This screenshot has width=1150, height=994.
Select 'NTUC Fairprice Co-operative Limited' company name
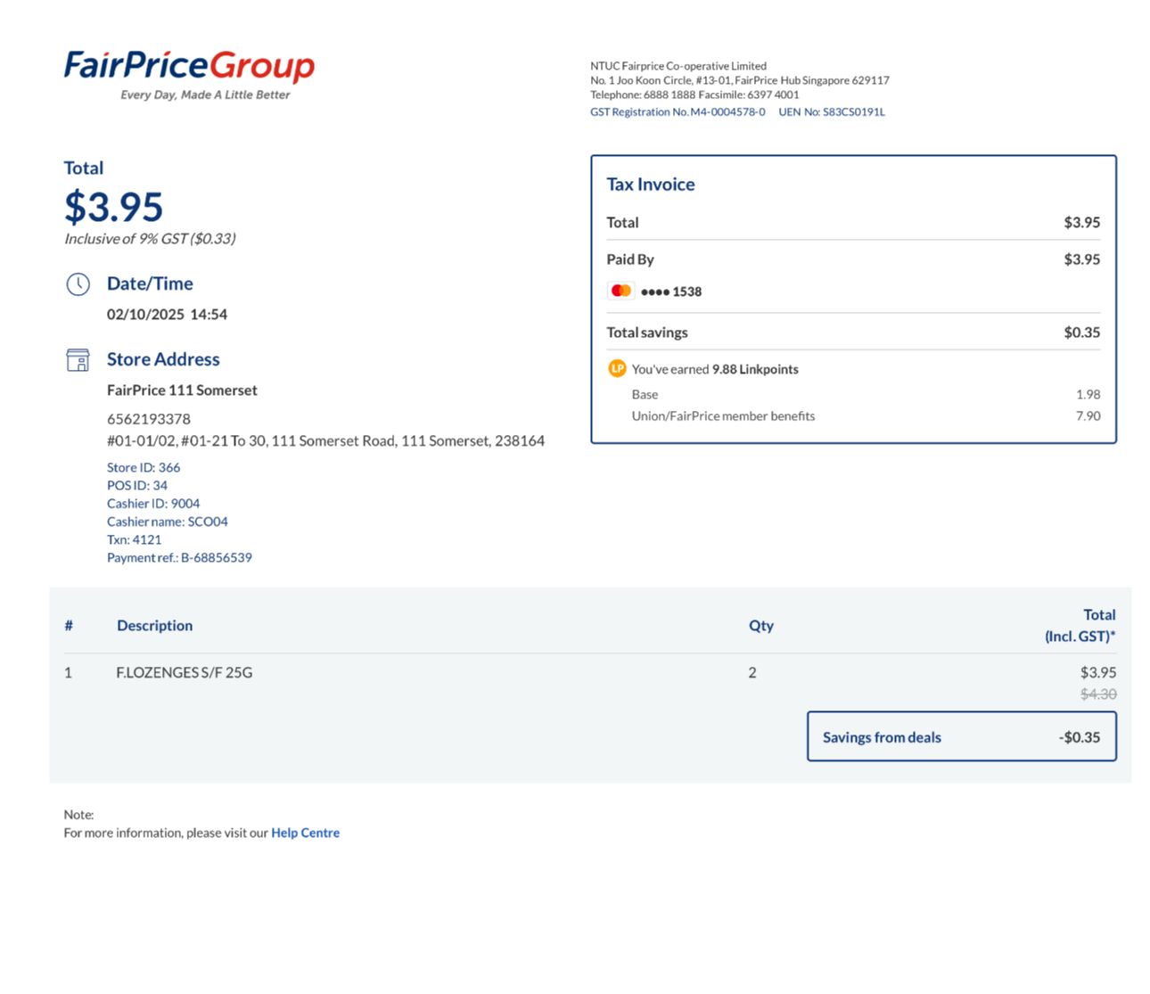click(x=678, y=66)
